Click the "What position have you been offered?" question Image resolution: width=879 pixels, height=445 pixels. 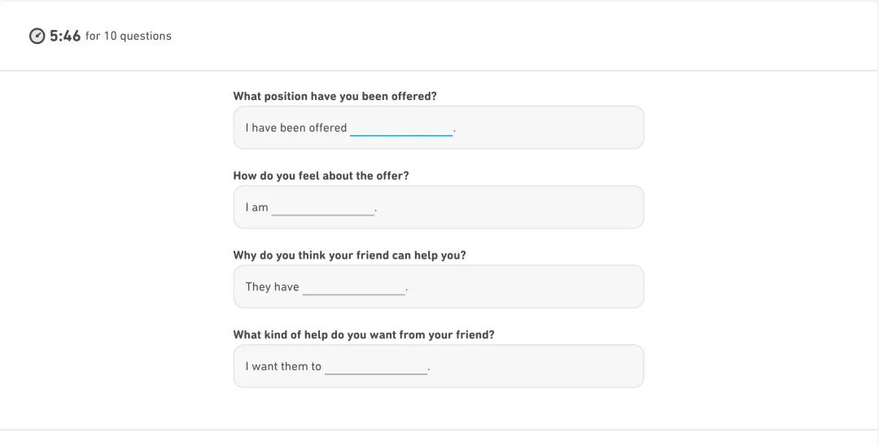[x=335, y=96]
